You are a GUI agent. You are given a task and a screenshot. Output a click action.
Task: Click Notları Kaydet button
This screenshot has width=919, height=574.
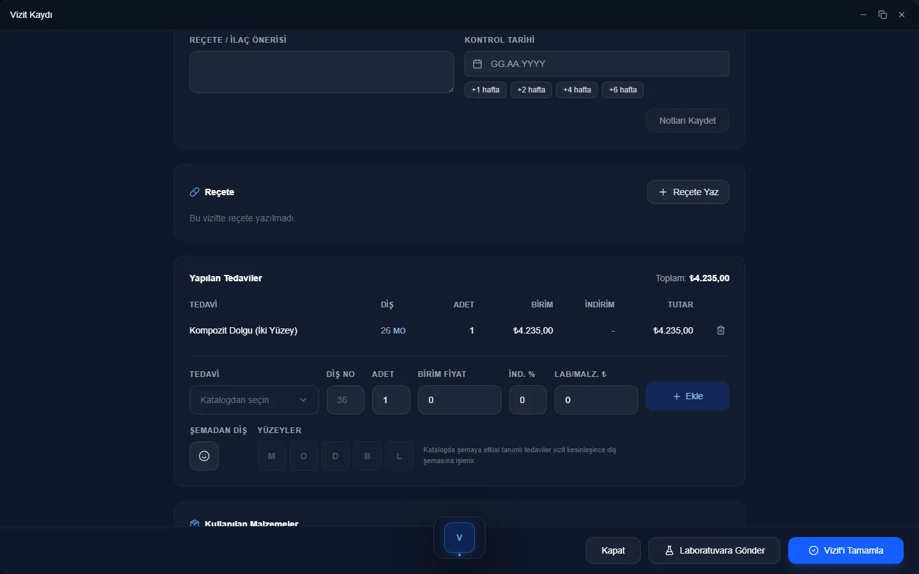[x=687, y=121]
